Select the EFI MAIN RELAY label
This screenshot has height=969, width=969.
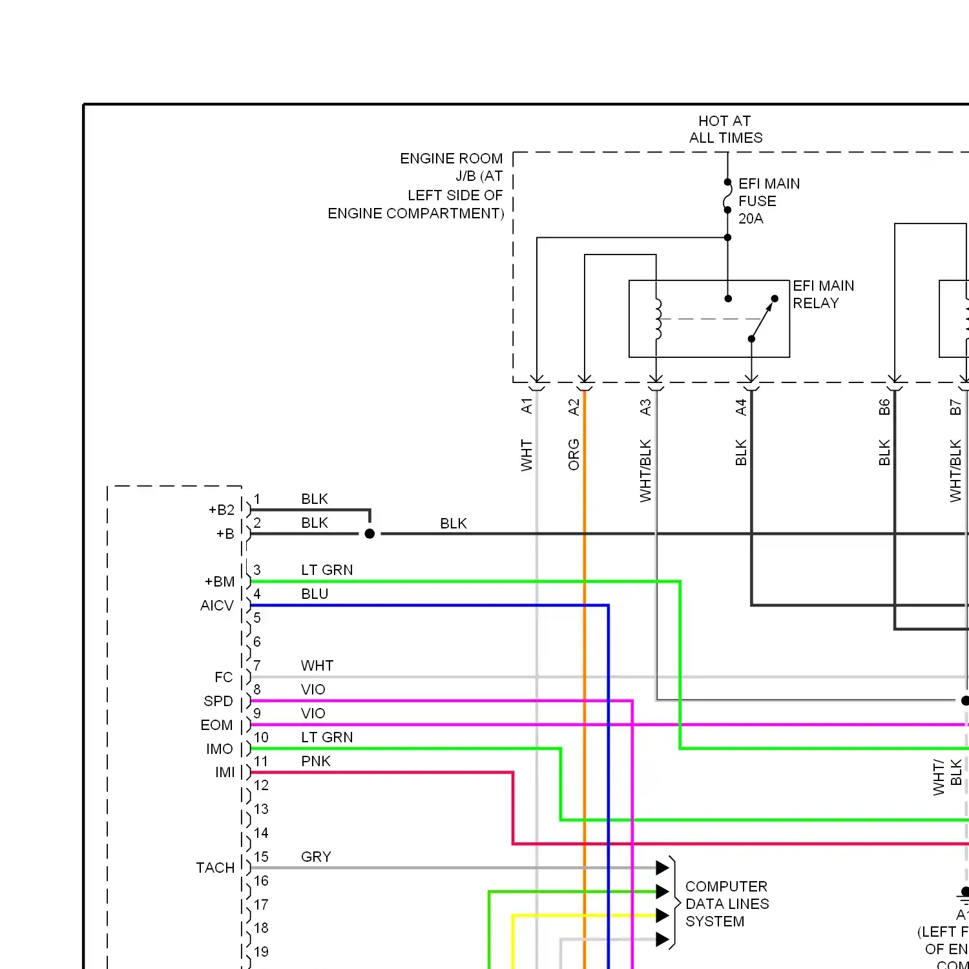click(x=823, y=295)
